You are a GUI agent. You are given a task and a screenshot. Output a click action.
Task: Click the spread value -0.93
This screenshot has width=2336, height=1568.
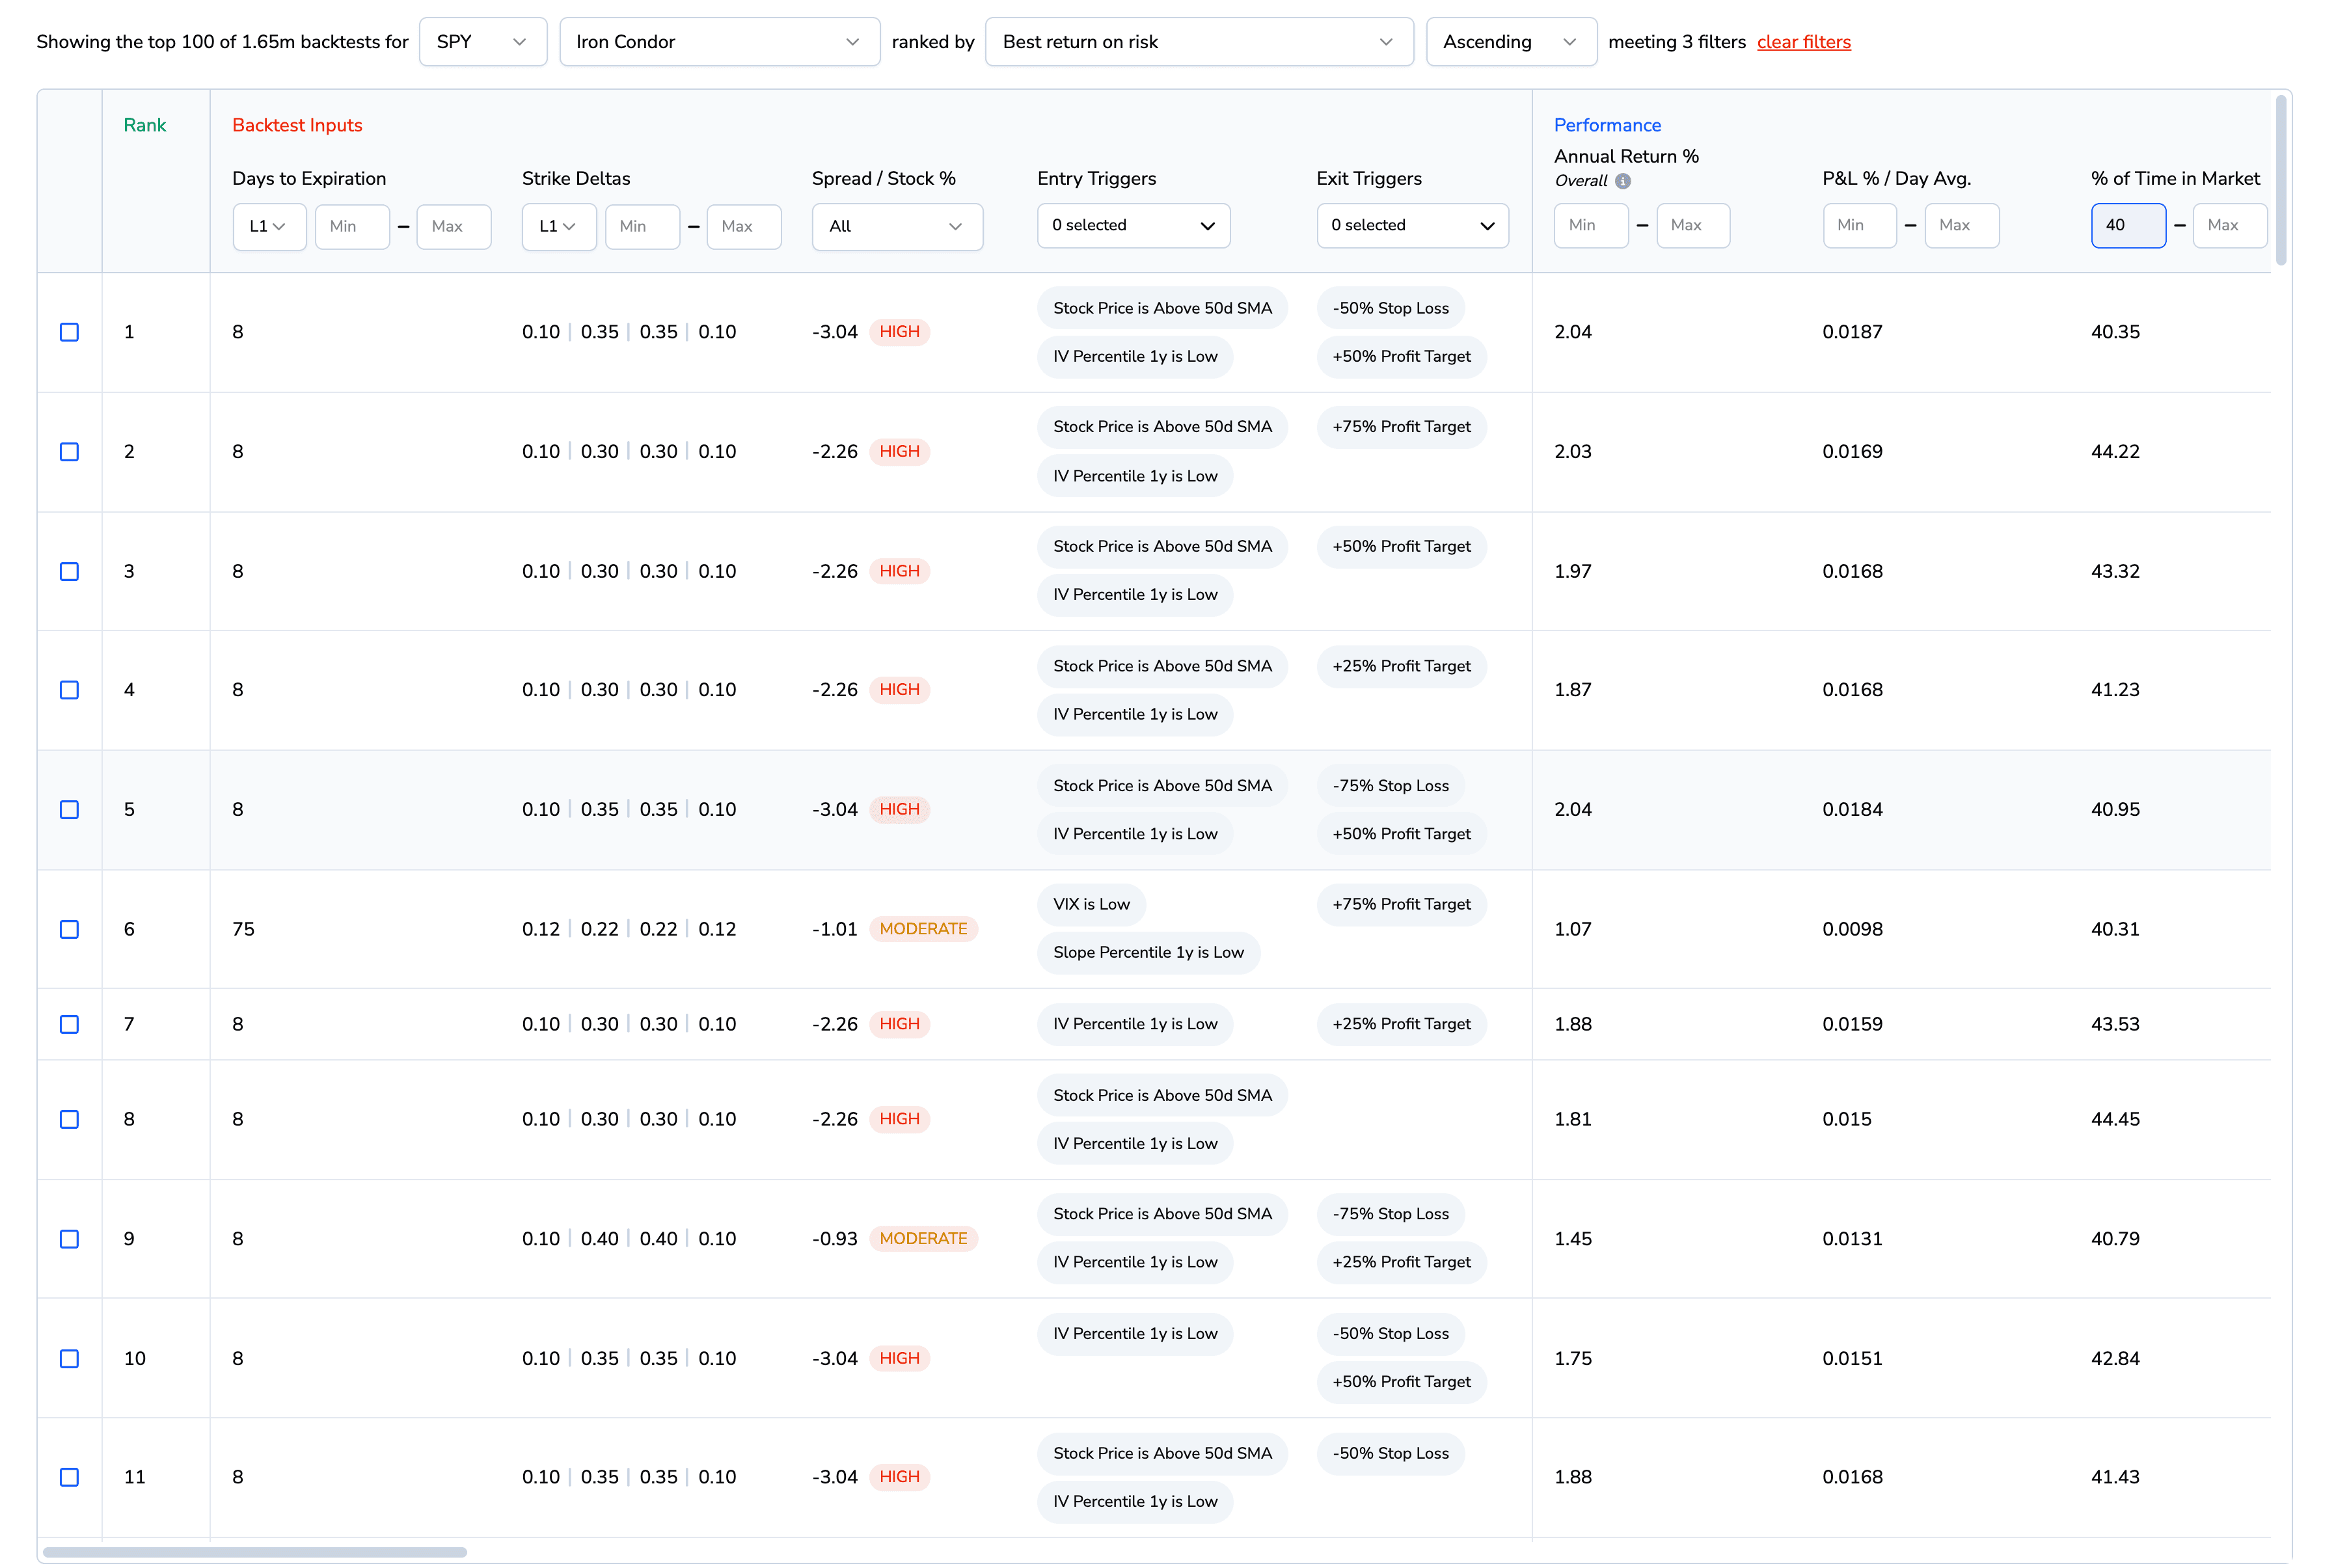tap(835, 1239)
